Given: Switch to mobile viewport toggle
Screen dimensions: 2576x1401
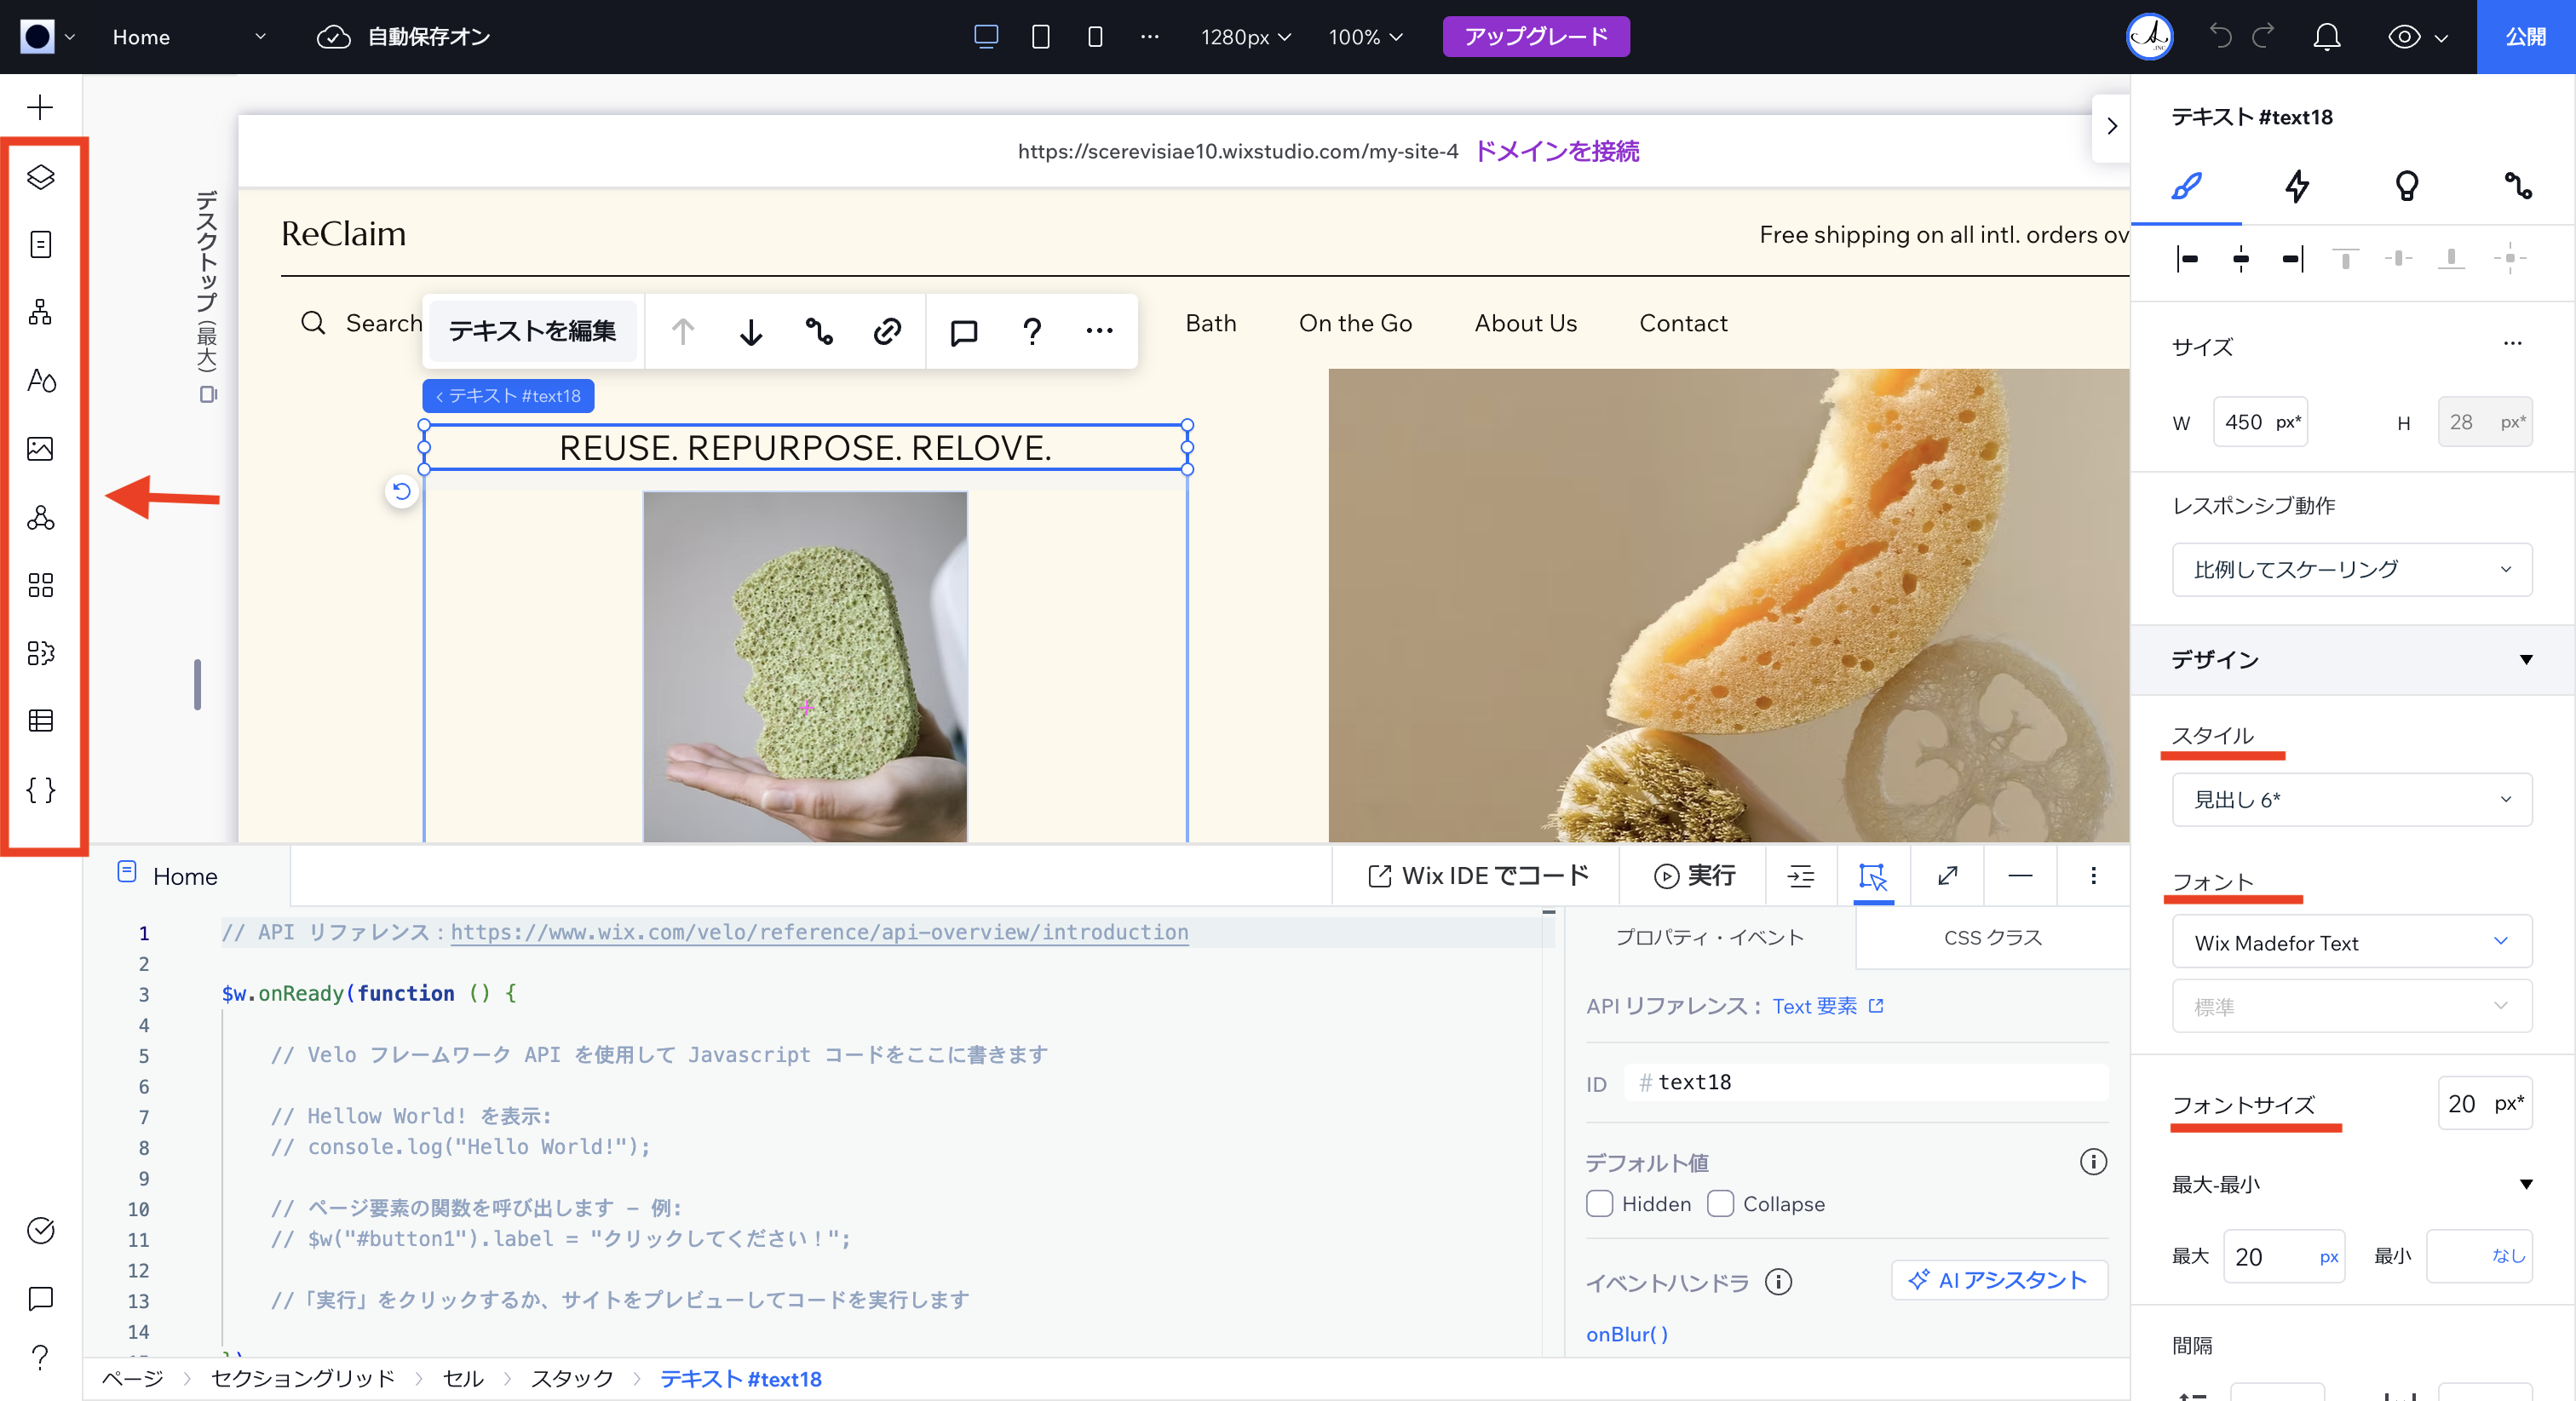Looking at the screenshot, I should [x=1094, y=36].
